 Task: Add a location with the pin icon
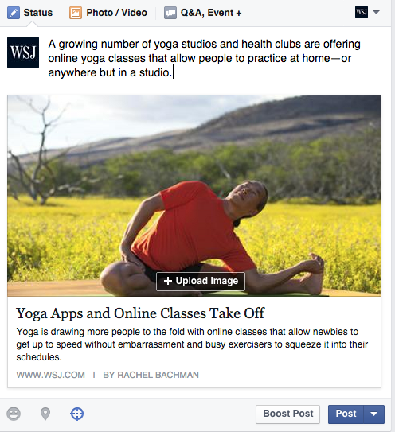point(45,414)
